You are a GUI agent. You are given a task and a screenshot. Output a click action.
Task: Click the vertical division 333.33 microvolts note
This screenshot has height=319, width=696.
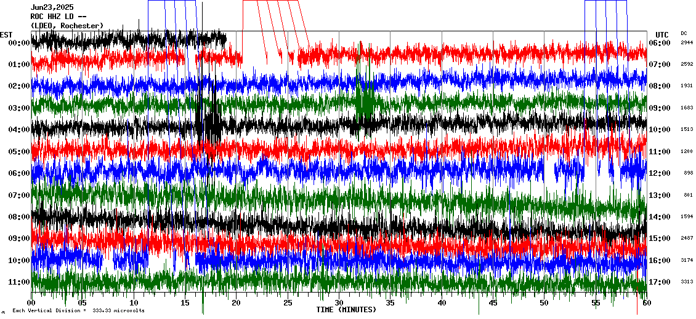[x=77, y=311]
